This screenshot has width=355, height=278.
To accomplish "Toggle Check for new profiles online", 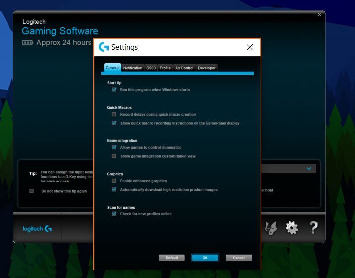I will click(114, 214).
